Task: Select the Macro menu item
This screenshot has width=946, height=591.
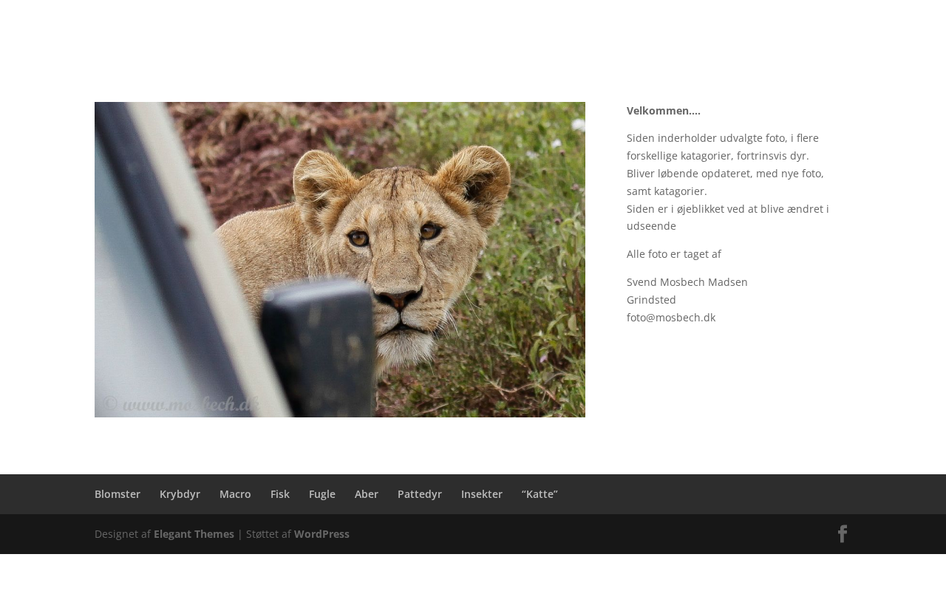Action: (x=235, y=494)
